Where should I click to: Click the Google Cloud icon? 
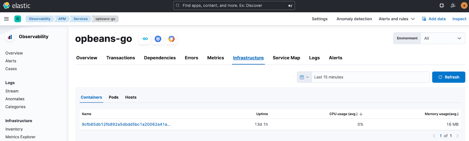171,39
